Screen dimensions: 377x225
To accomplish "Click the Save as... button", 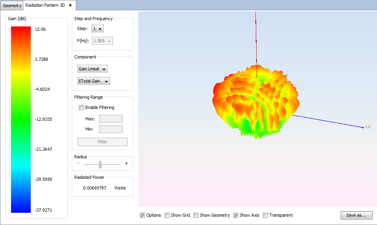I will pos(356,216).
